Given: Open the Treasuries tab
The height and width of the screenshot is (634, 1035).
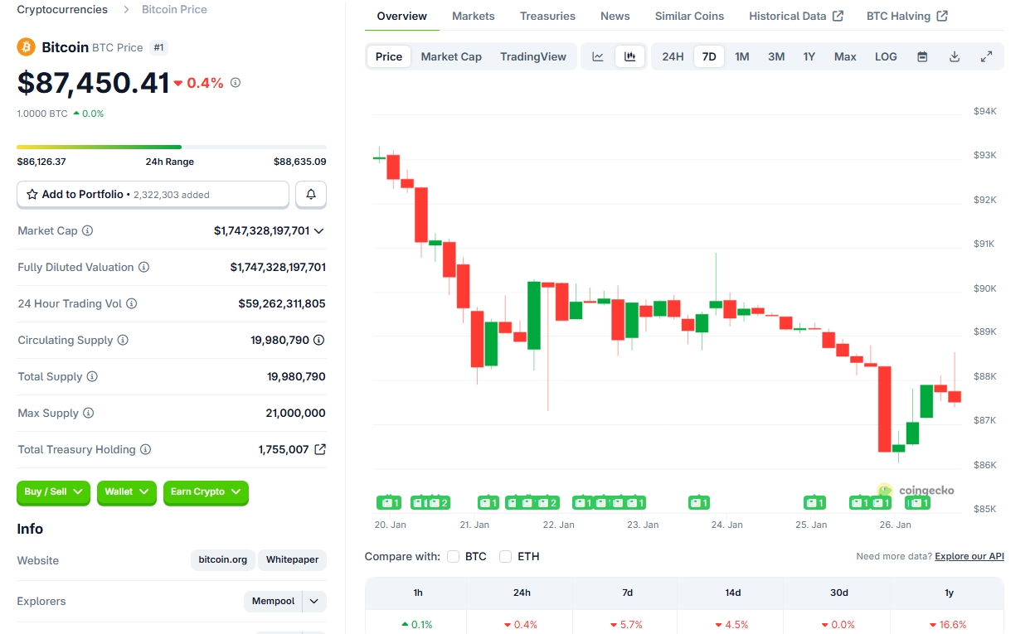Looking at the screenshot, I should (x=547, y=16).
